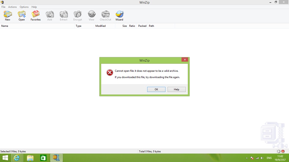
Task: Click the red error X icon in dialog
Action: click(110, 73)
